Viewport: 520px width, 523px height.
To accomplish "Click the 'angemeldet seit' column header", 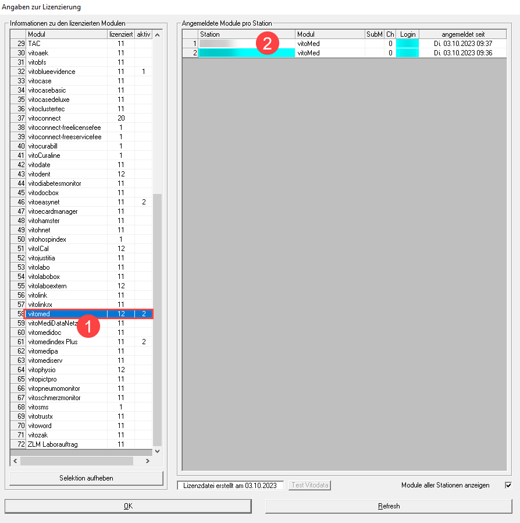I will [x=462, y=34].
